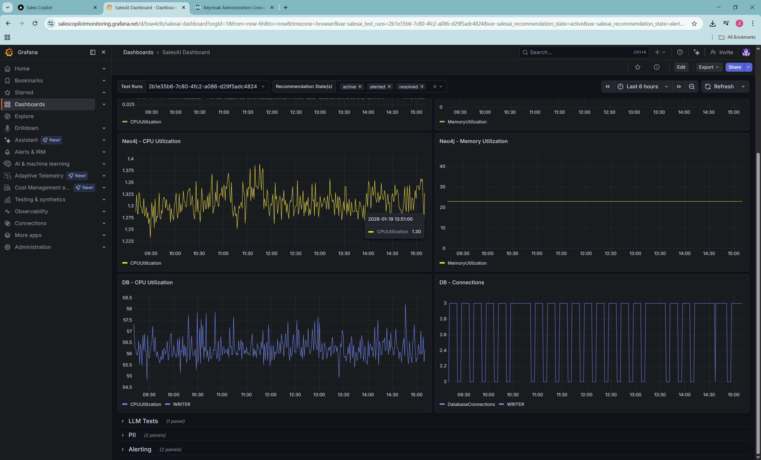
Task: Expand the LLM Tests row
Action: point(143,421)
